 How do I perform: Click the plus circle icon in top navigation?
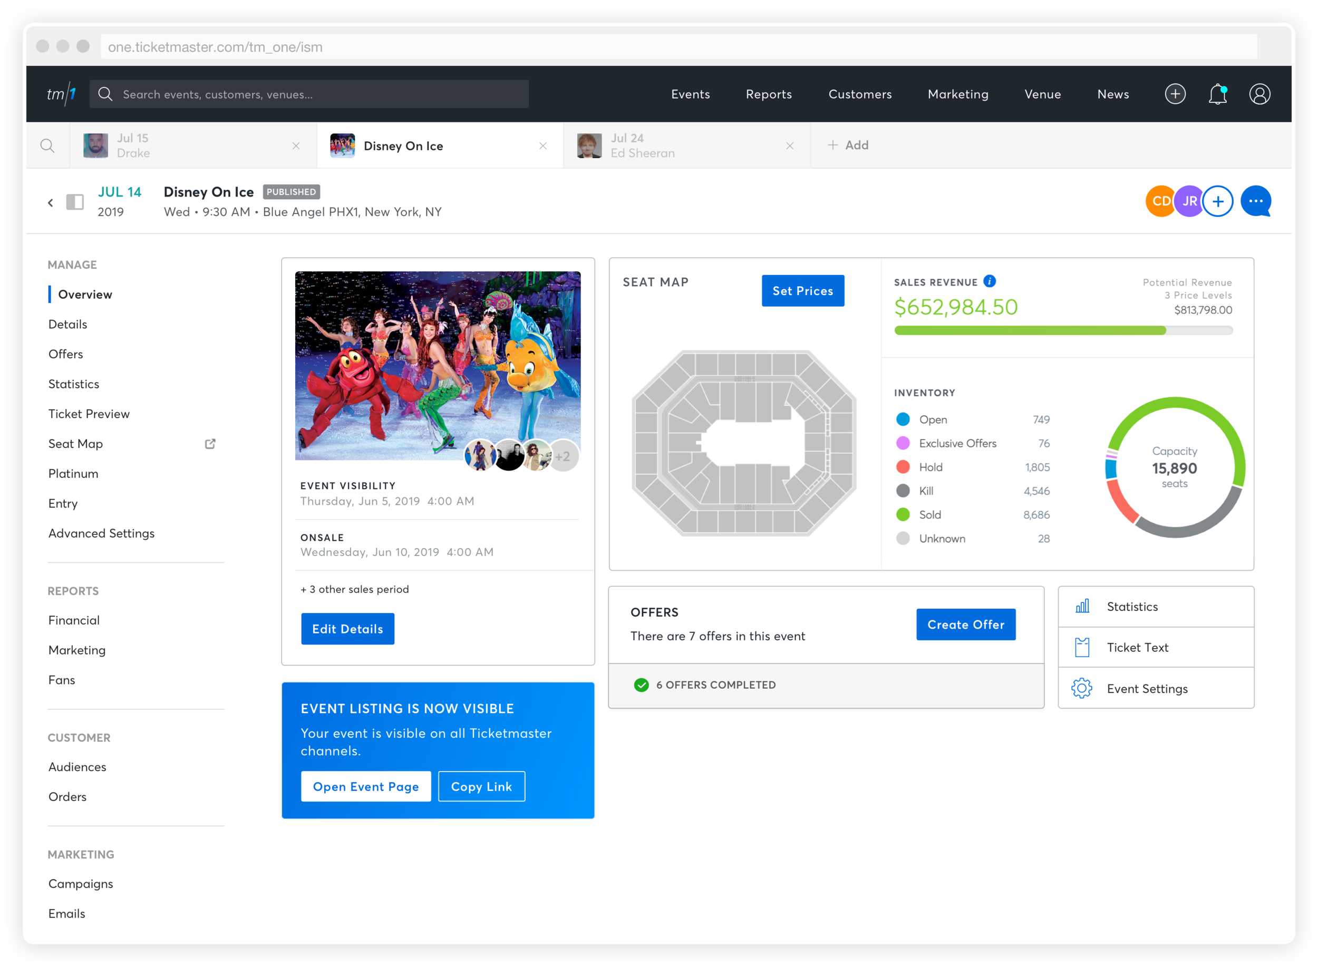pyautogui.click(x=1175, y=94)
